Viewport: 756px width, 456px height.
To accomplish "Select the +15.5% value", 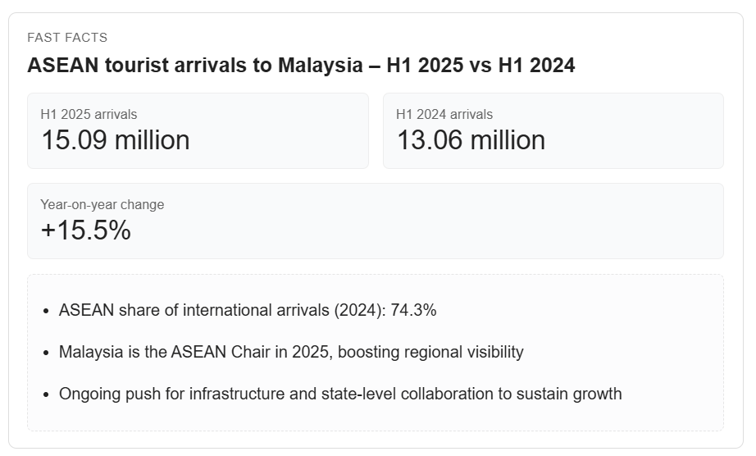I will pos(85,230).
